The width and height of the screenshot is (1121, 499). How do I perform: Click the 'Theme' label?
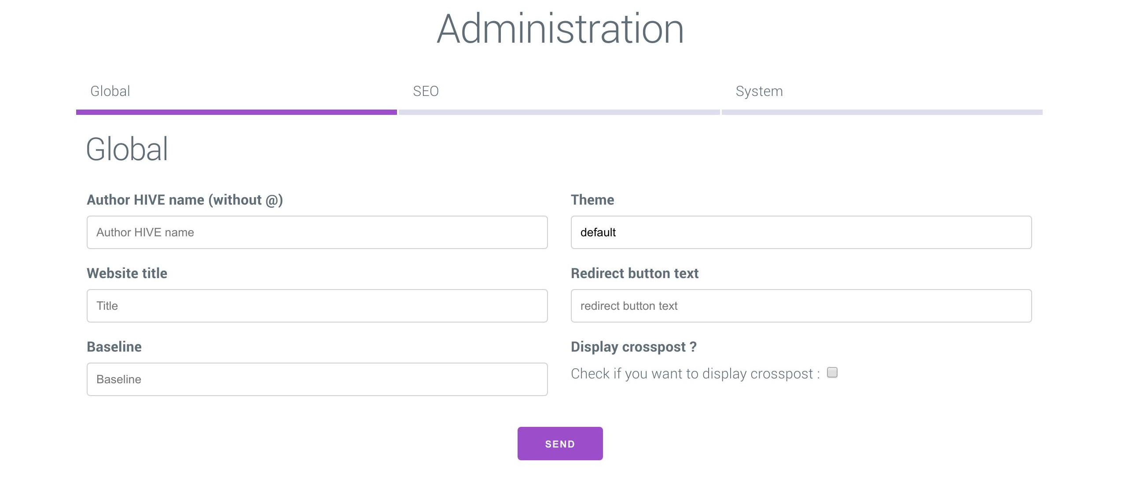click(592, 200)
